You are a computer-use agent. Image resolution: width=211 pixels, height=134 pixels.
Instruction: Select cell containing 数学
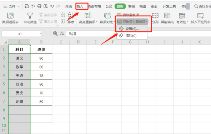click(19, 67)
